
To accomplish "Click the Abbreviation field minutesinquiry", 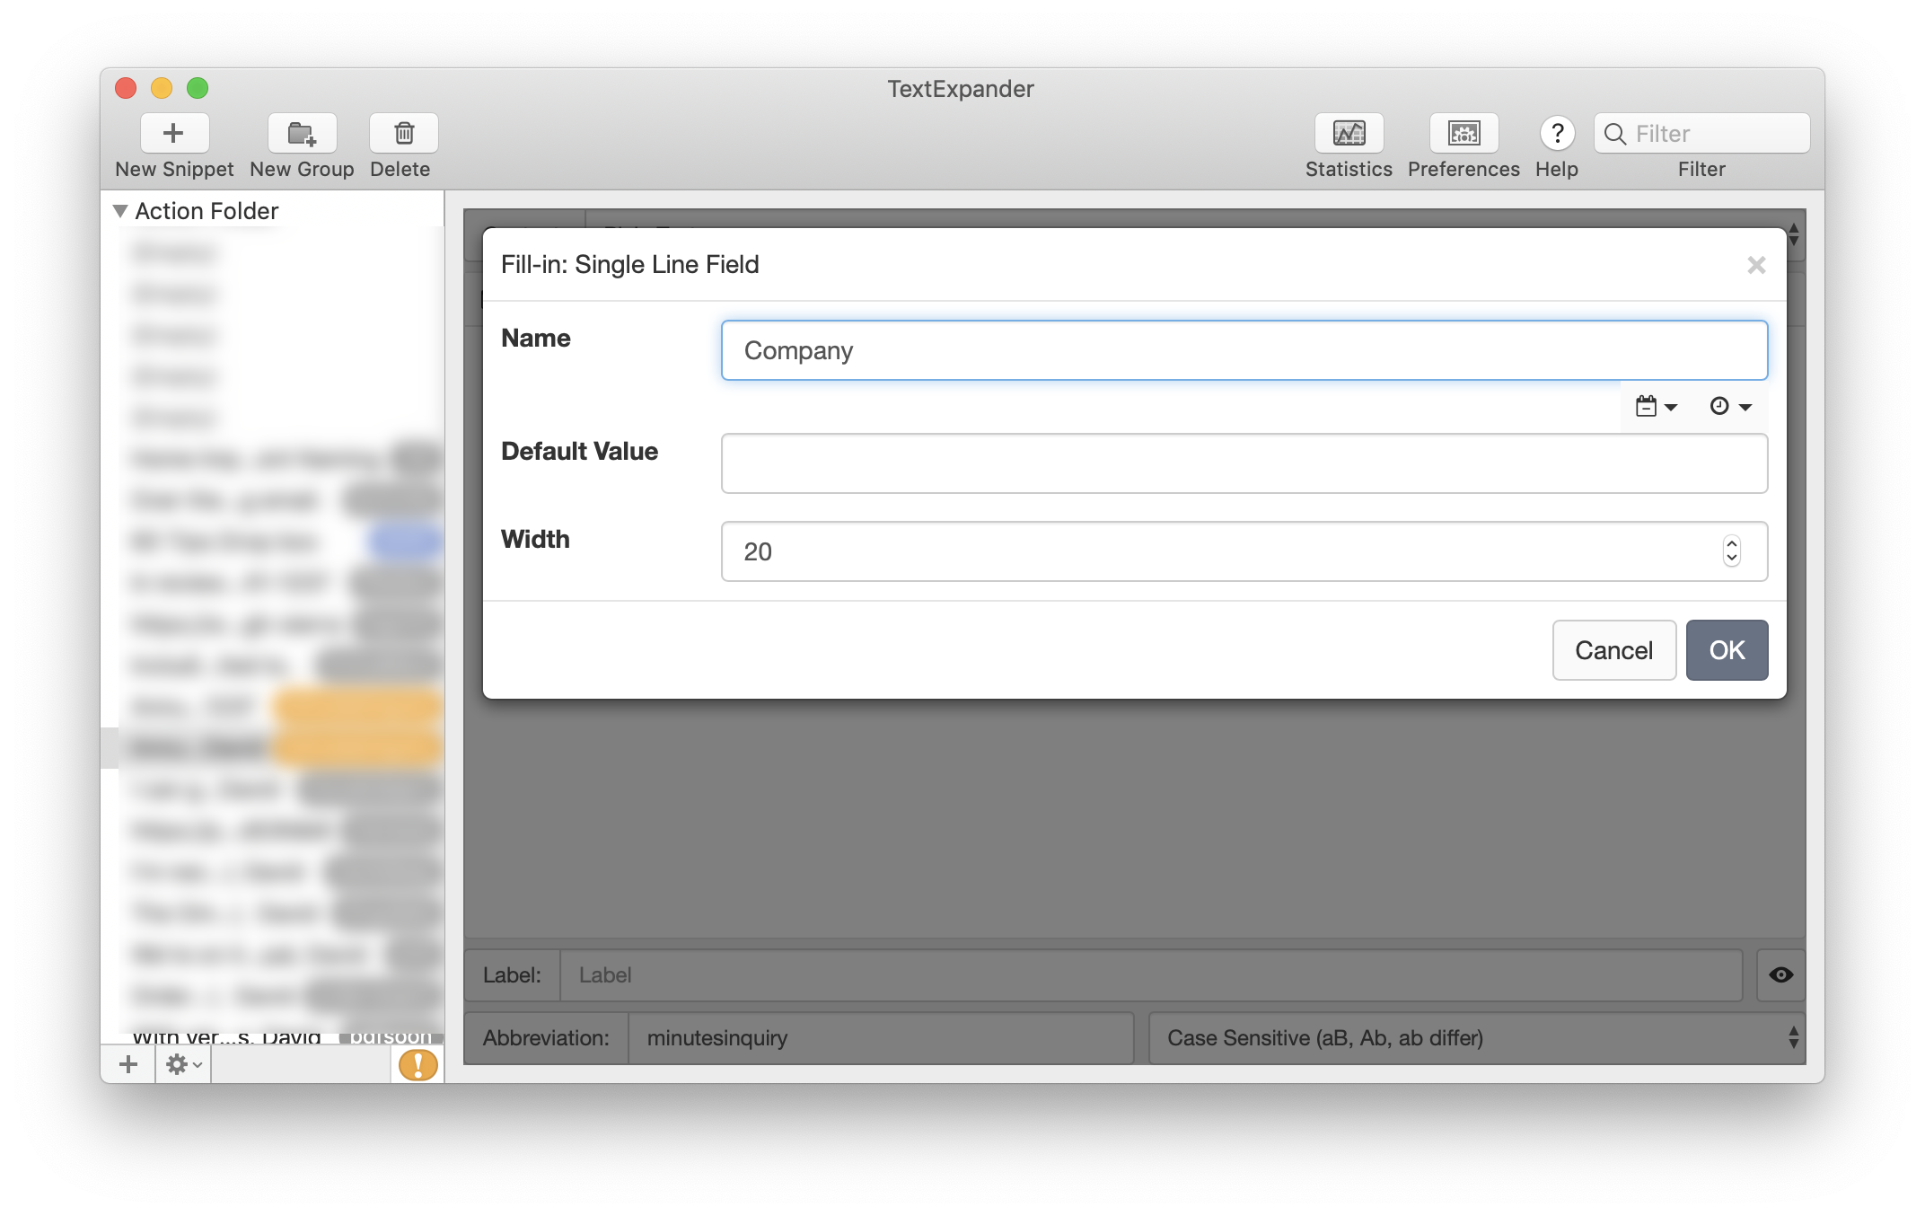I will (x=880, y=1038).
